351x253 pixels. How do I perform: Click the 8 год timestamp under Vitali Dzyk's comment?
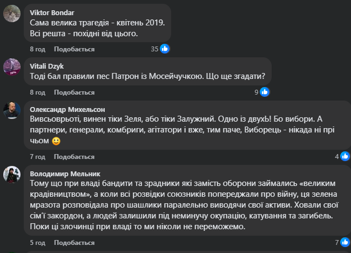pyautogui.click(x=37, y=92)
